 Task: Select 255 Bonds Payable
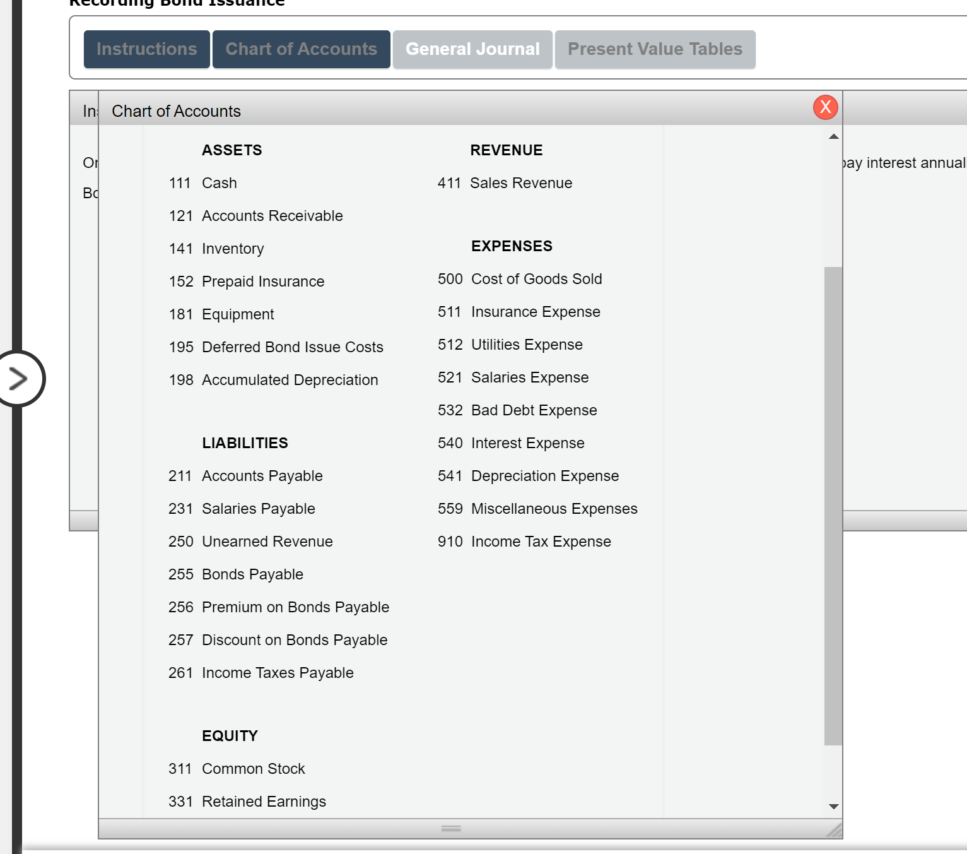point(236,574)
